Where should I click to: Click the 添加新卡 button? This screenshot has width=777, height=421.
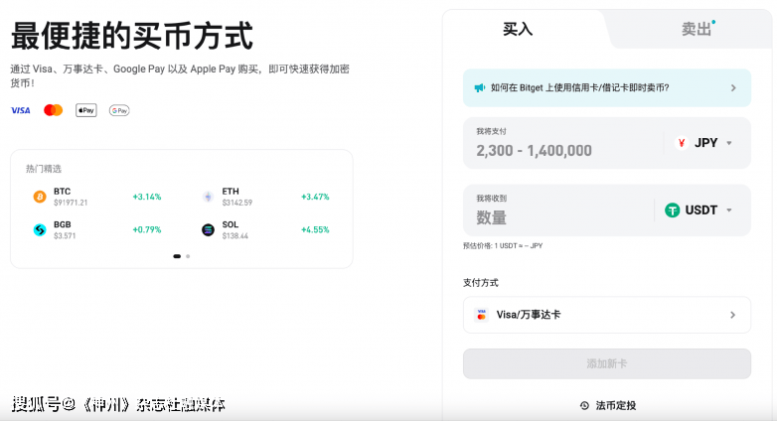click(607, 364)
